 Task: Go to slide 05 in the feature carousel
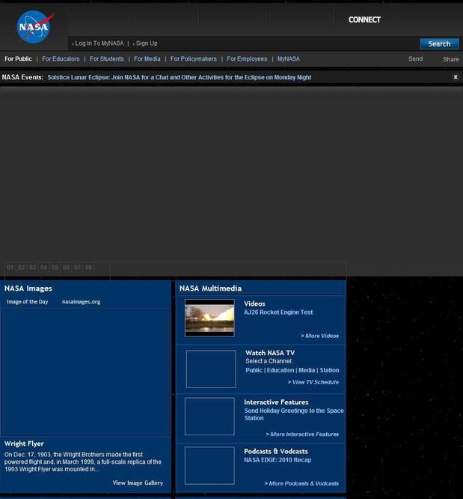pos(55,267)
